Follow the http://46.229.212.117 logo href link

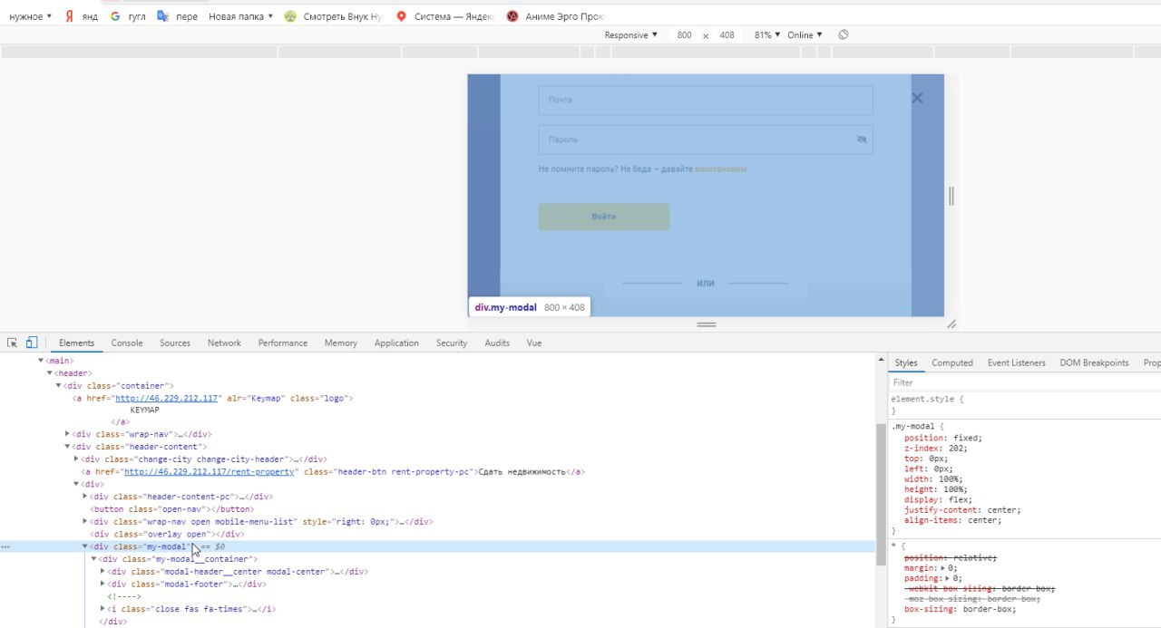coord(166,398)
